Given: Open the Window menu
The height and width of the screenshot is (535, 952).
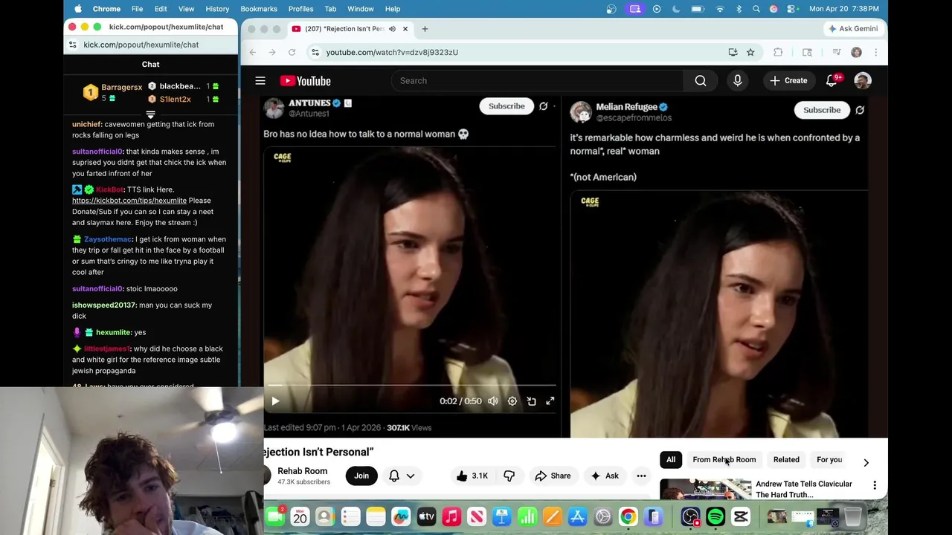Looking at the screenshot, I should pos(361,9).
